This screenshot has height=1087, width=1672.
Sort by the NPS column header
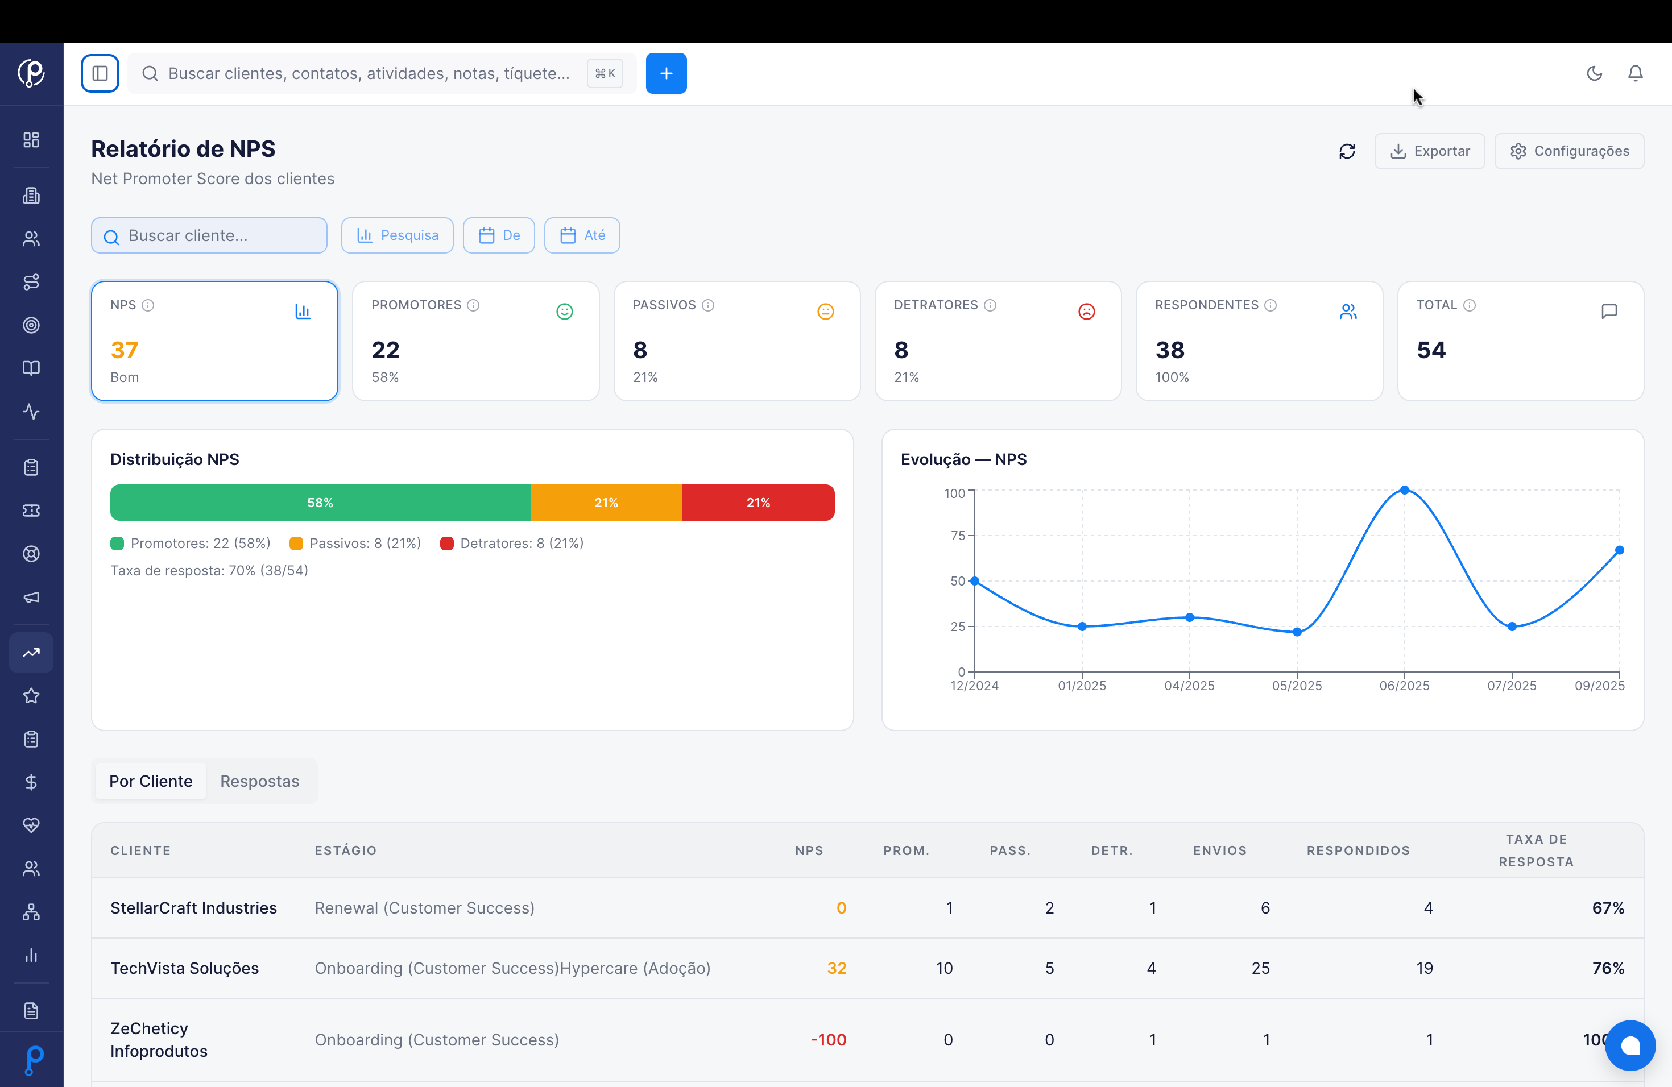[809, 850]
